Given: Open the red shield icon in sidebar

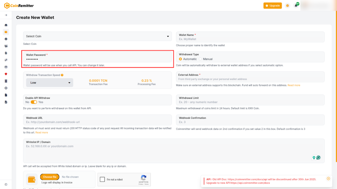Looking at the screenshot, I should click(6, 74).
